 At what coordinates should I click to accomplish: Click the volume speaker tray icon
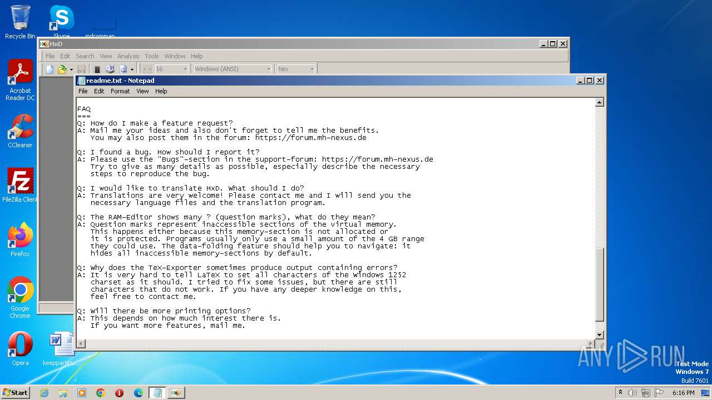pos(632,393)
